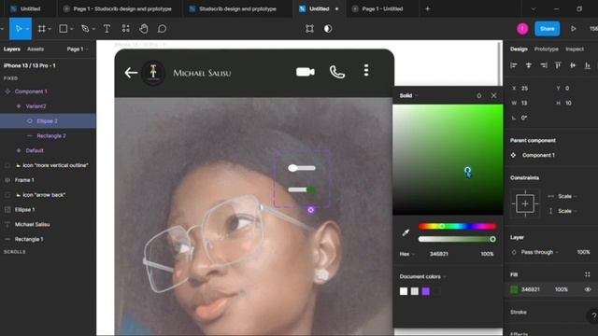The height and width of the screenshot is (336, 598).
Task: Open the Pass through blend dropdown
Action: (540, 252)
